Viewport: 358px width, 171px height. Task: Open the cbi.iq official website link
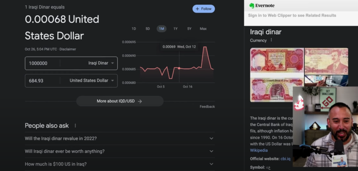[285, 159]
